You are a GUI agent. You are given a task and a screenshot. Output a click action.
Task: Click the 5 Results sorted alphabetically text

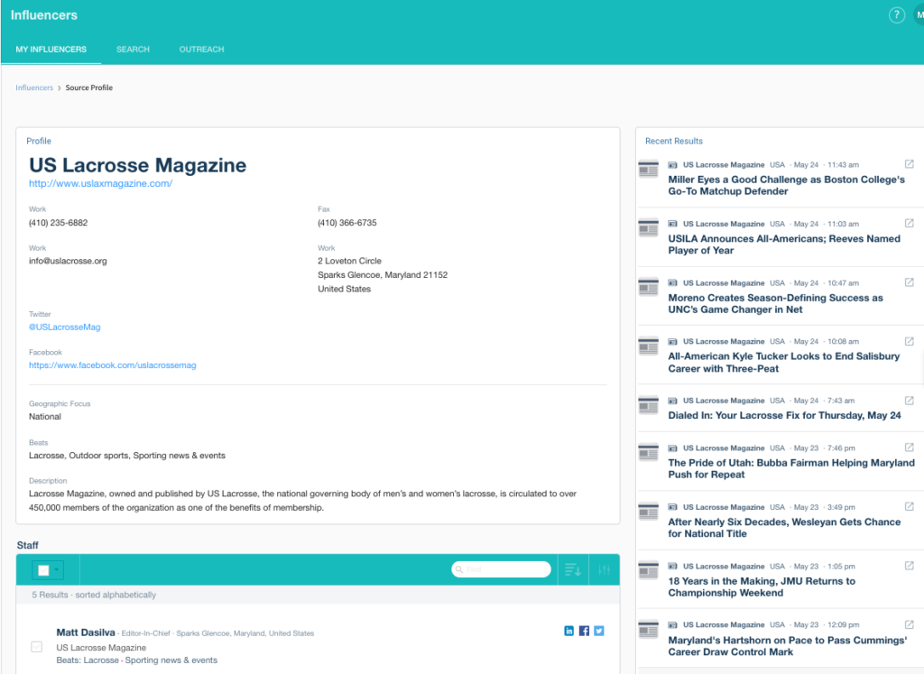[x=94, y=596]
